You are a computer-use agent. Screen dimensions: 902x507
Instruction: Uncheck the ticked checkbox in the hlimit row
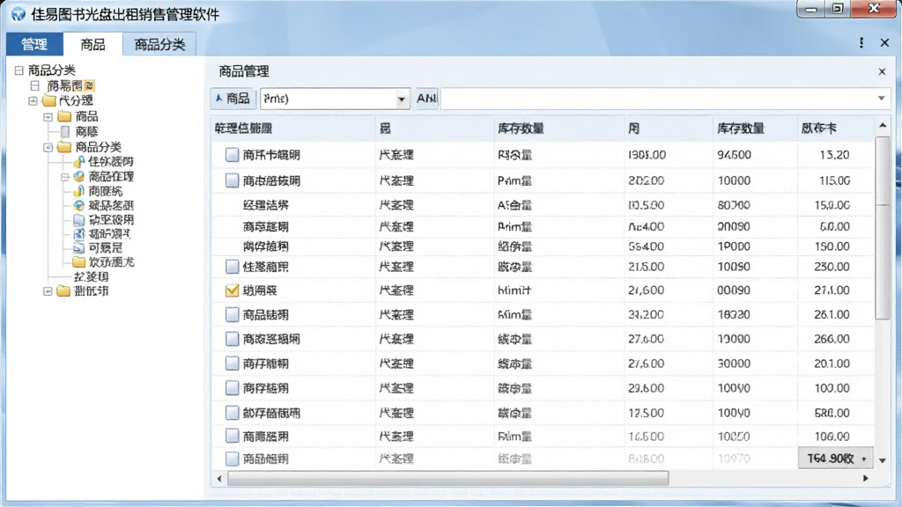(232, 290)
